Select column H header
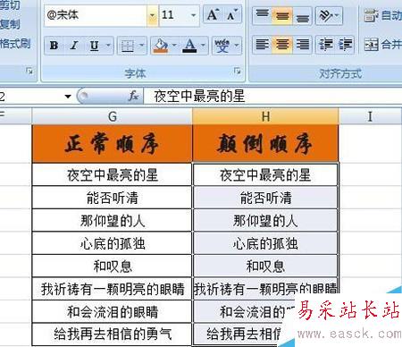Image resolution: width=402 pixels, height=347 pixels. coord(265,116)
